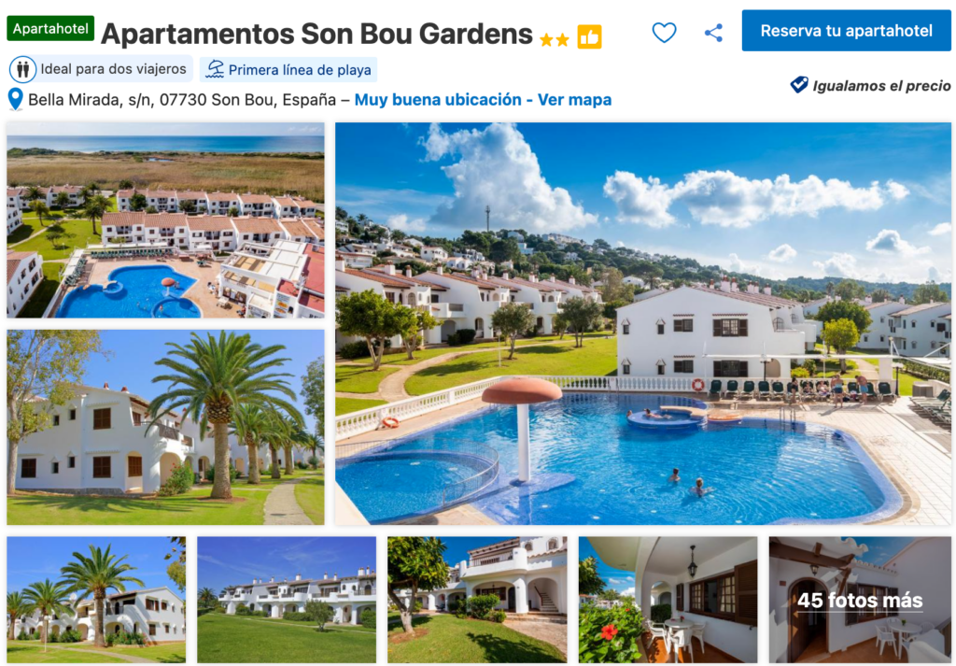Open the 45 fotos más thumbnail
This screenshot has height=666, width=956.
(x=860, y=600)
